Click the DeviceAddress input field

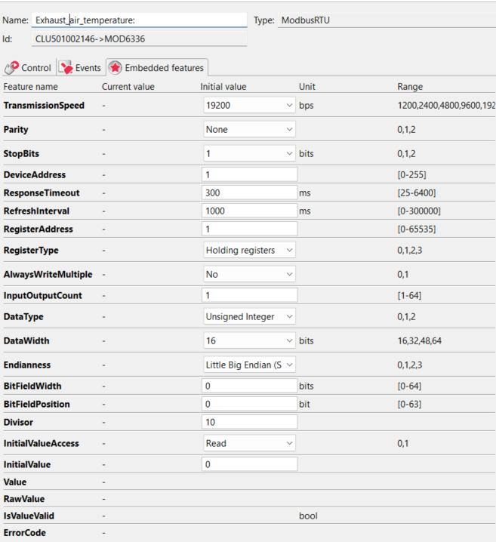point(250,174)
